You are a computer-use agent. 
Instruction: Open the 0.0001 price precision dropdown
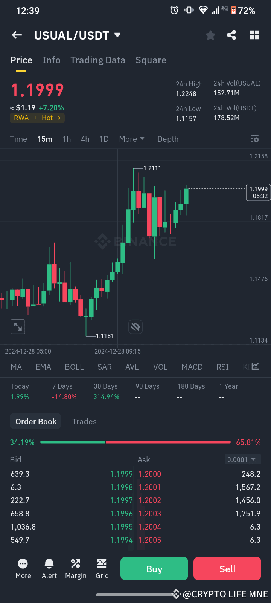[243, 459]
